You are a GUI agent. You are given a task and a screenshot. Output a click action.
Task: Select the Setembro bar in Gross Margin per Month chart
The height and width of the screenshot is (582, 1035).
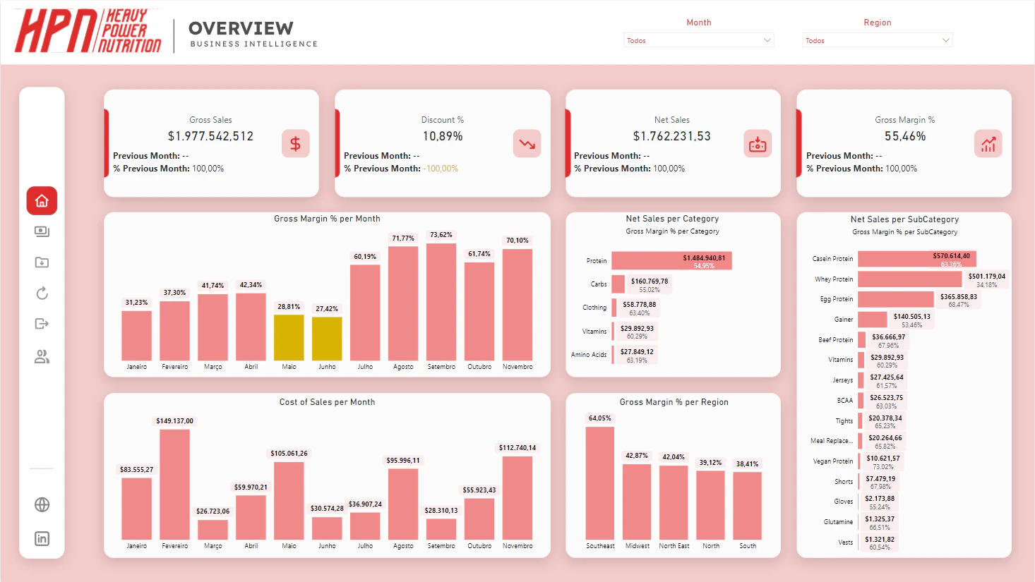click(x=441, y=302)
